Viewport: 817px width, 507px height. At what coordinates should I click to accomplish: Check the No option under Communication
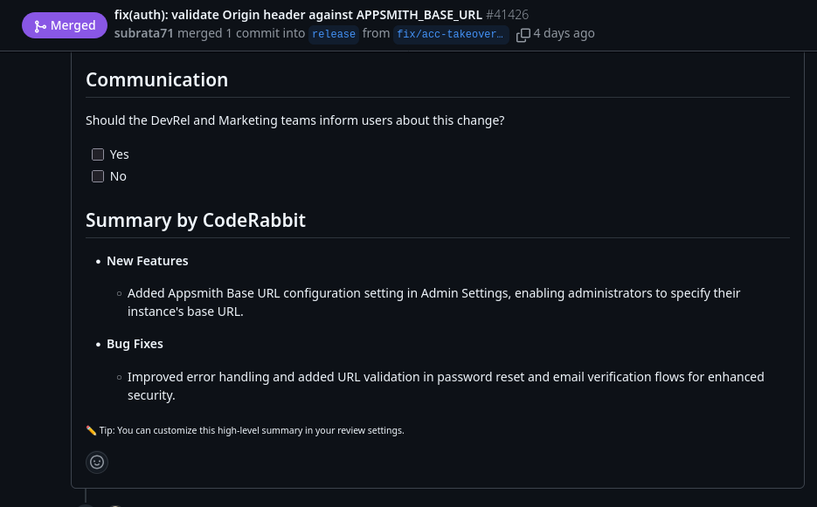click(x=98, y=176)
